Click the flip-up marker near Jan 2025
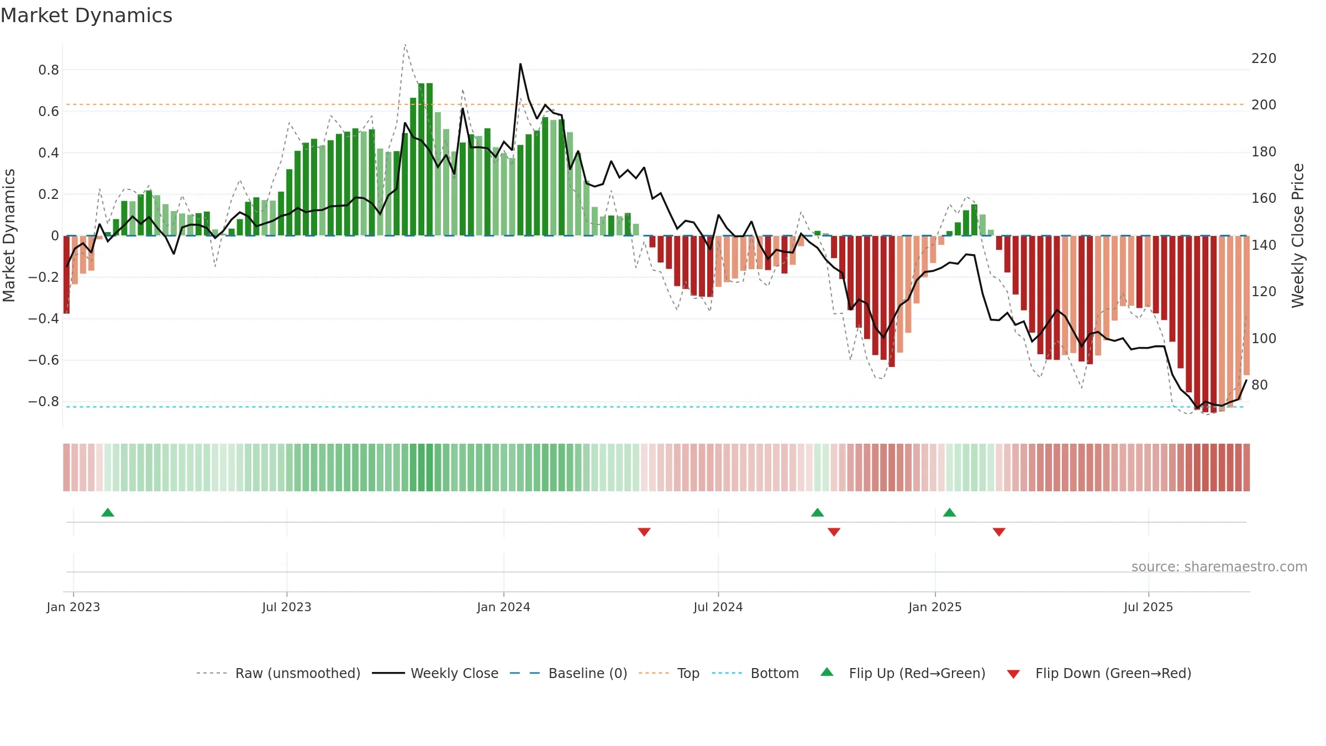 click(950, 513)
